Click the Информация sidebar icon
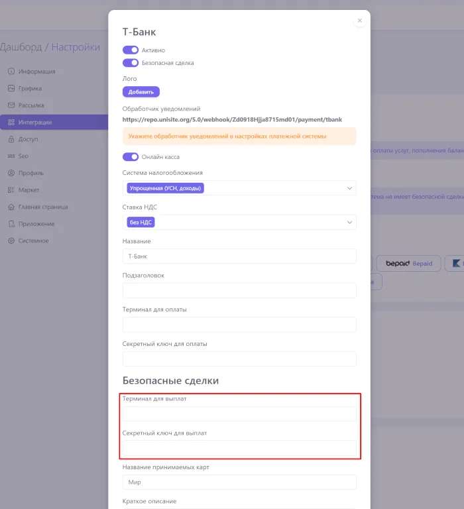The width and height of the screenshot is (464, 509). [11, 72]
